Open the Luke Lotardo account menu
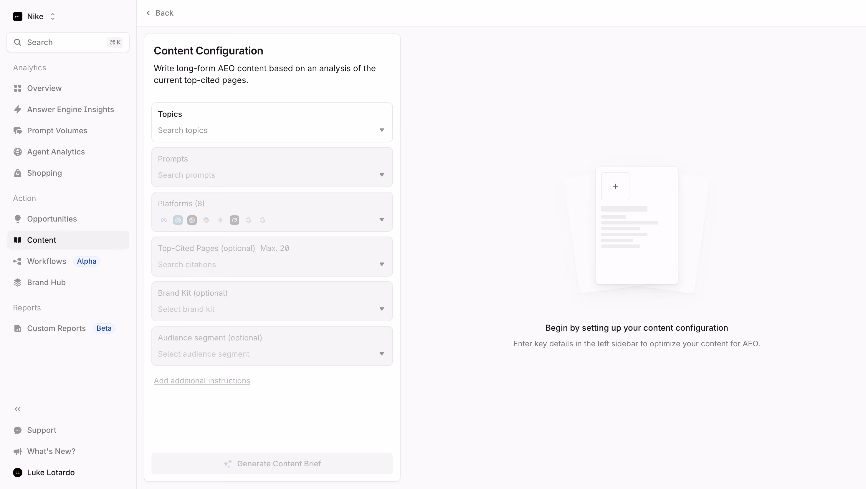866x489 pixels. 44,473
